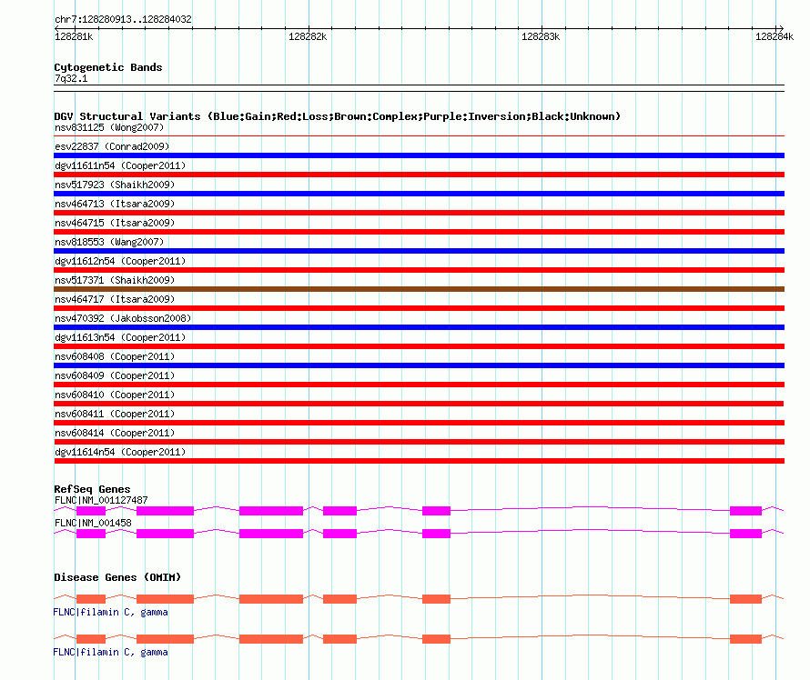Click the 7q32.1 band label
The width and height of the screenshot is (810, 680).
tap(71, 78)
